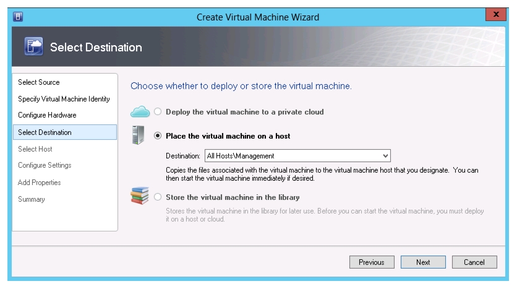Click the Cancel button
Screen dimensions: 517x289
click(x=474, y=262)
